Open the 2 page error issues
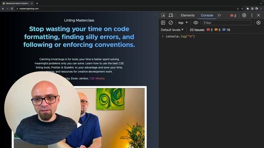This screenshot has width=264, height=148. [x=210, y=30]
